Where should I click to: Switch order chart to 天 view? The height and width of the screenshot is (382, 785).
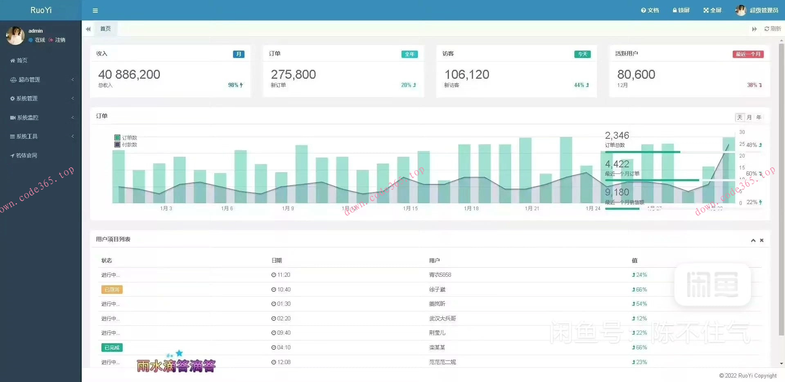740,118
